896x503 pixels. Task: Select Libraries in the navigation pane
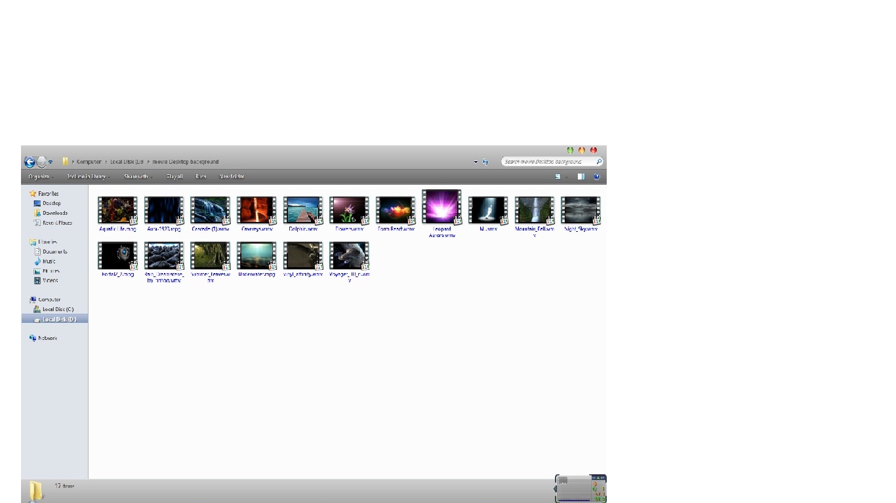(43, 242)
